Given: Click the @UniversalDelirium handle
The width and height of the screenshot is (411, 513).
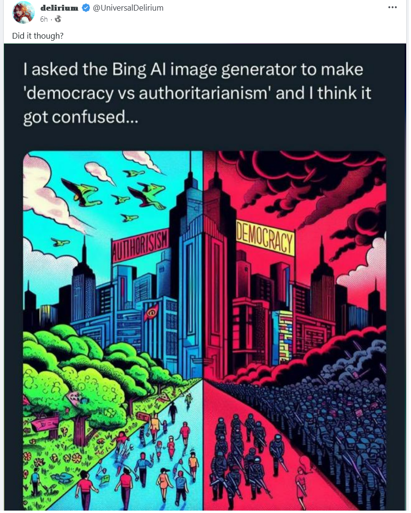Looking at the screenshot, I should click(128, 8).
